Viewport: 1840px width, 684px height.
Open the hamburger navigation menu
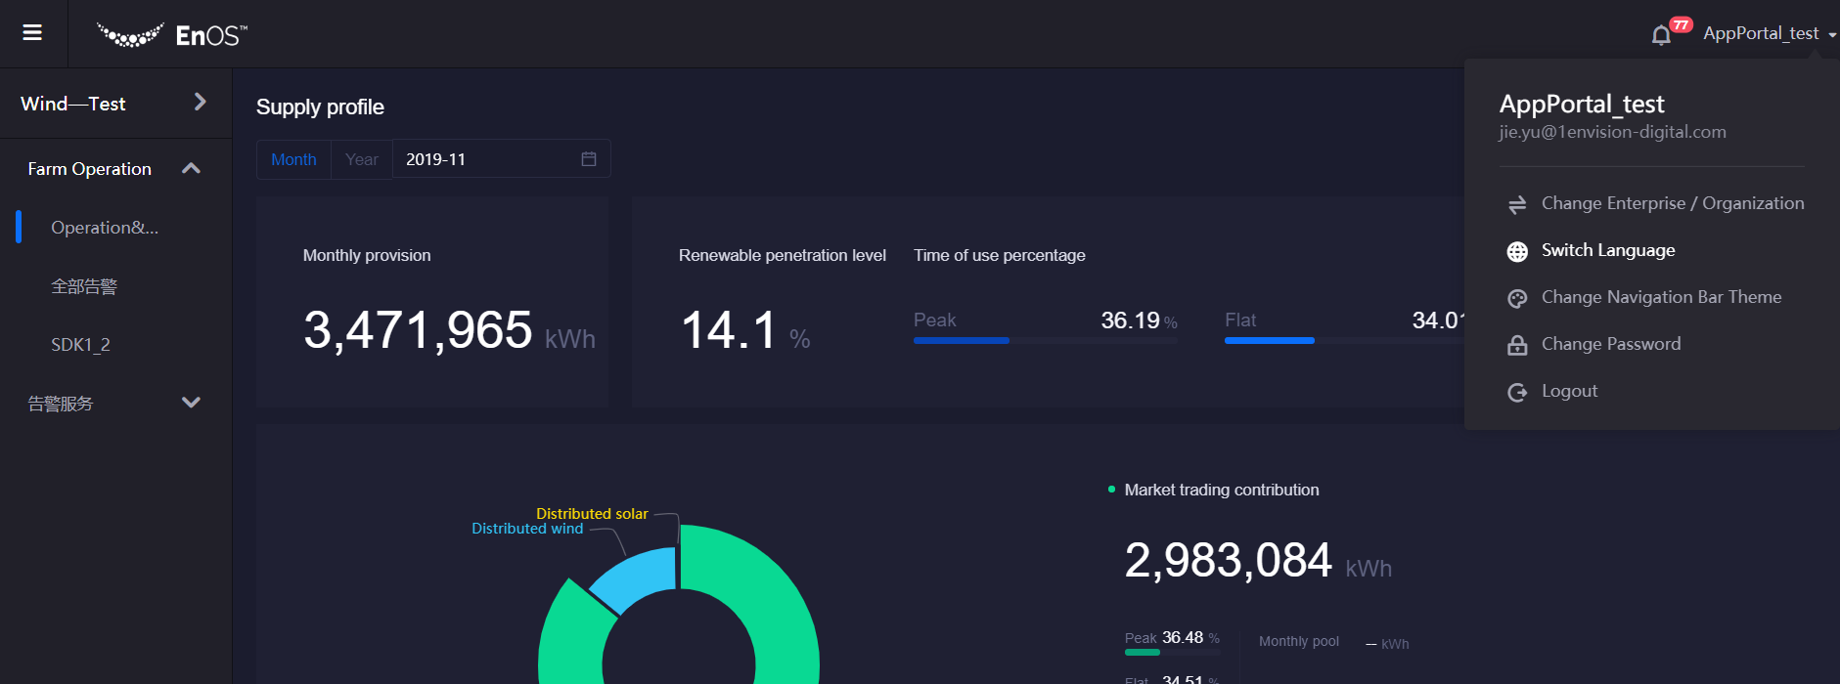click(32, 33)
